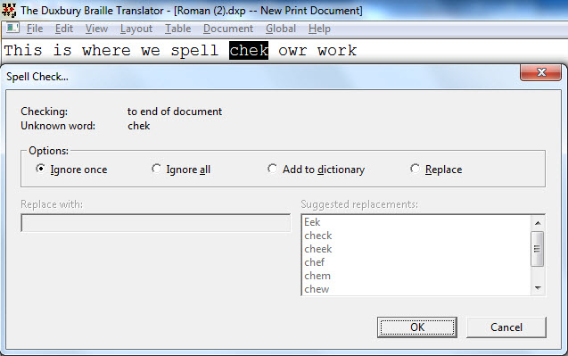Click the suggestions list scrollbar thumb
Viewport: 568px width, 356px height.
(537, 249)
